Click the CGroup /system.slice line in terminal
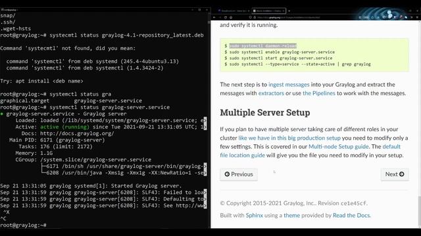 click(x=84, y=160)
